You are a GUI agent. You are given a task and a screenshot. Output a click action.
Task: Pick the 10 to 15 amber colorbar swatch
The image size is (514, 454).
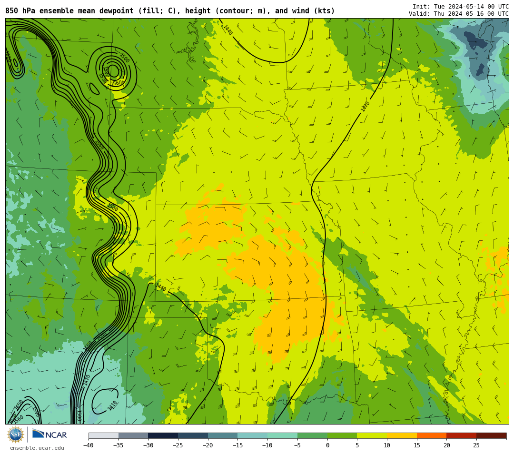point(402,435)
